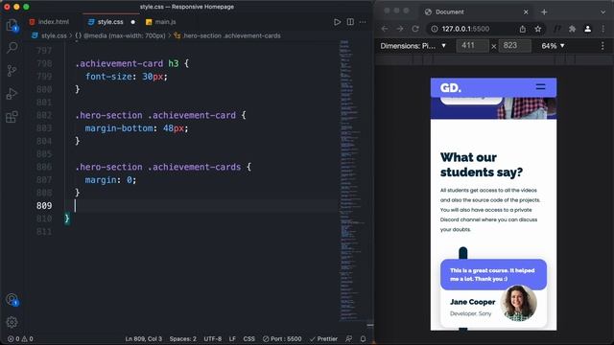Change encoding via UTF-8

213,338
